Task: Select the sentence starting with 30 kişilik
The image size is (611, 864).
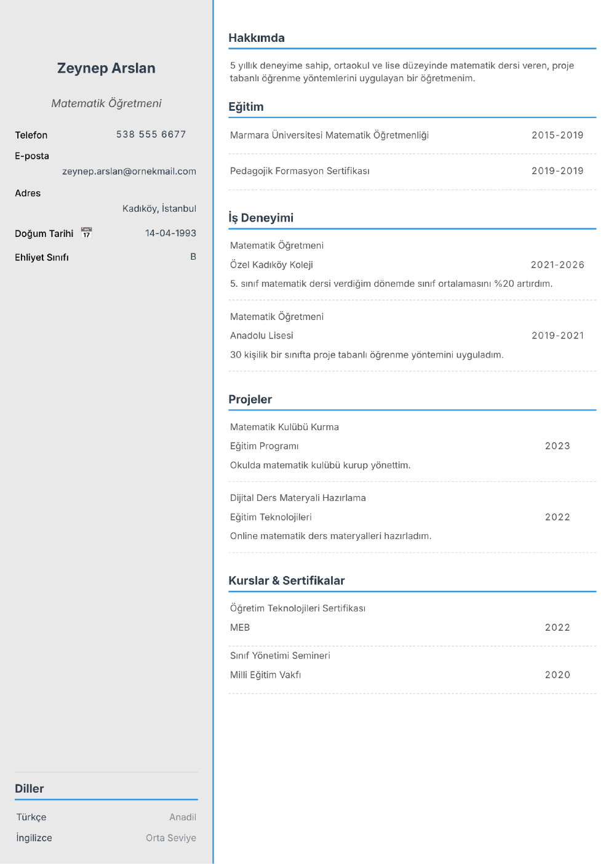Action: point(367,355)
